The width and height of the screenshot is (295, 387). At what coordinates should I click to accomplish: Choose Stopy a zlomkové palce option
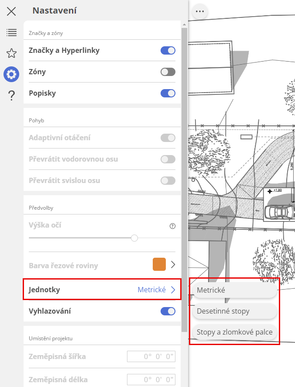[x=235, y=332]
